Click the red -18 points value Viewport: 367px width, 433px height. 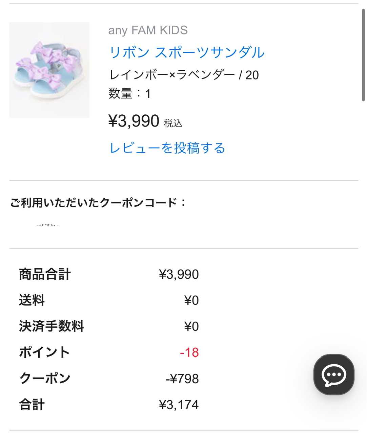(189, 352)
